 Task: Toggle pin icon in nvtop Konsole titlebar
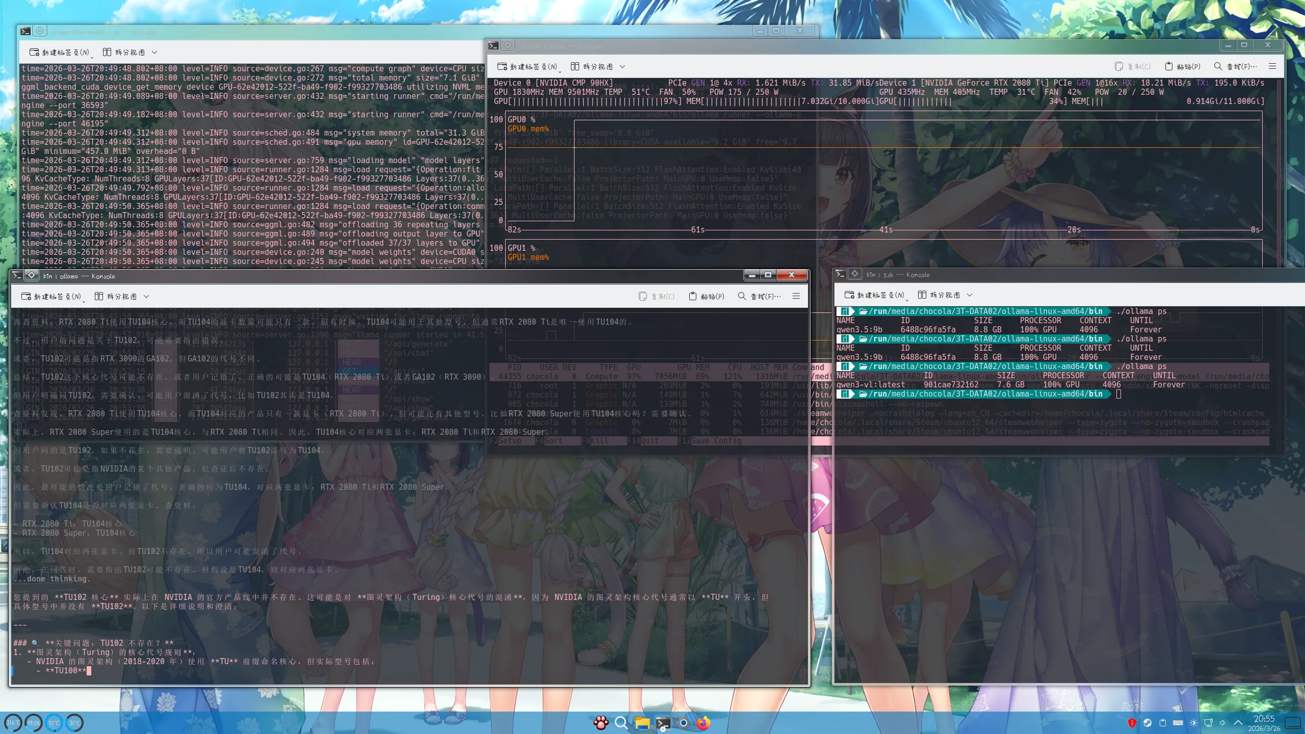[508, 45]
